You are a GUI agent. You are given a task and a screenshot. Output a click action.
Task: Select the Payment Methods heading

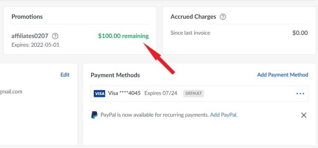click(x=115, y=75)
